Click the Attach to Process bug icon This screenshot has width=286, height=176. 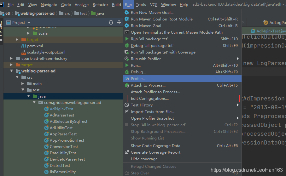(127, 85)
